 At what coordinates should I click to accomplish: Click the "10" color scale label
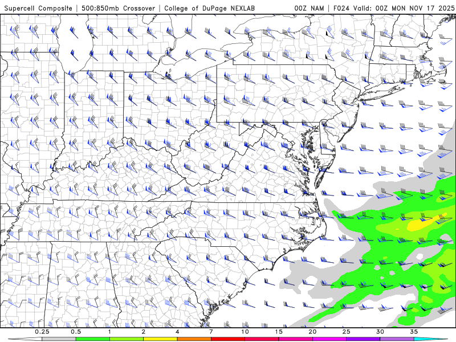[245, 332]
